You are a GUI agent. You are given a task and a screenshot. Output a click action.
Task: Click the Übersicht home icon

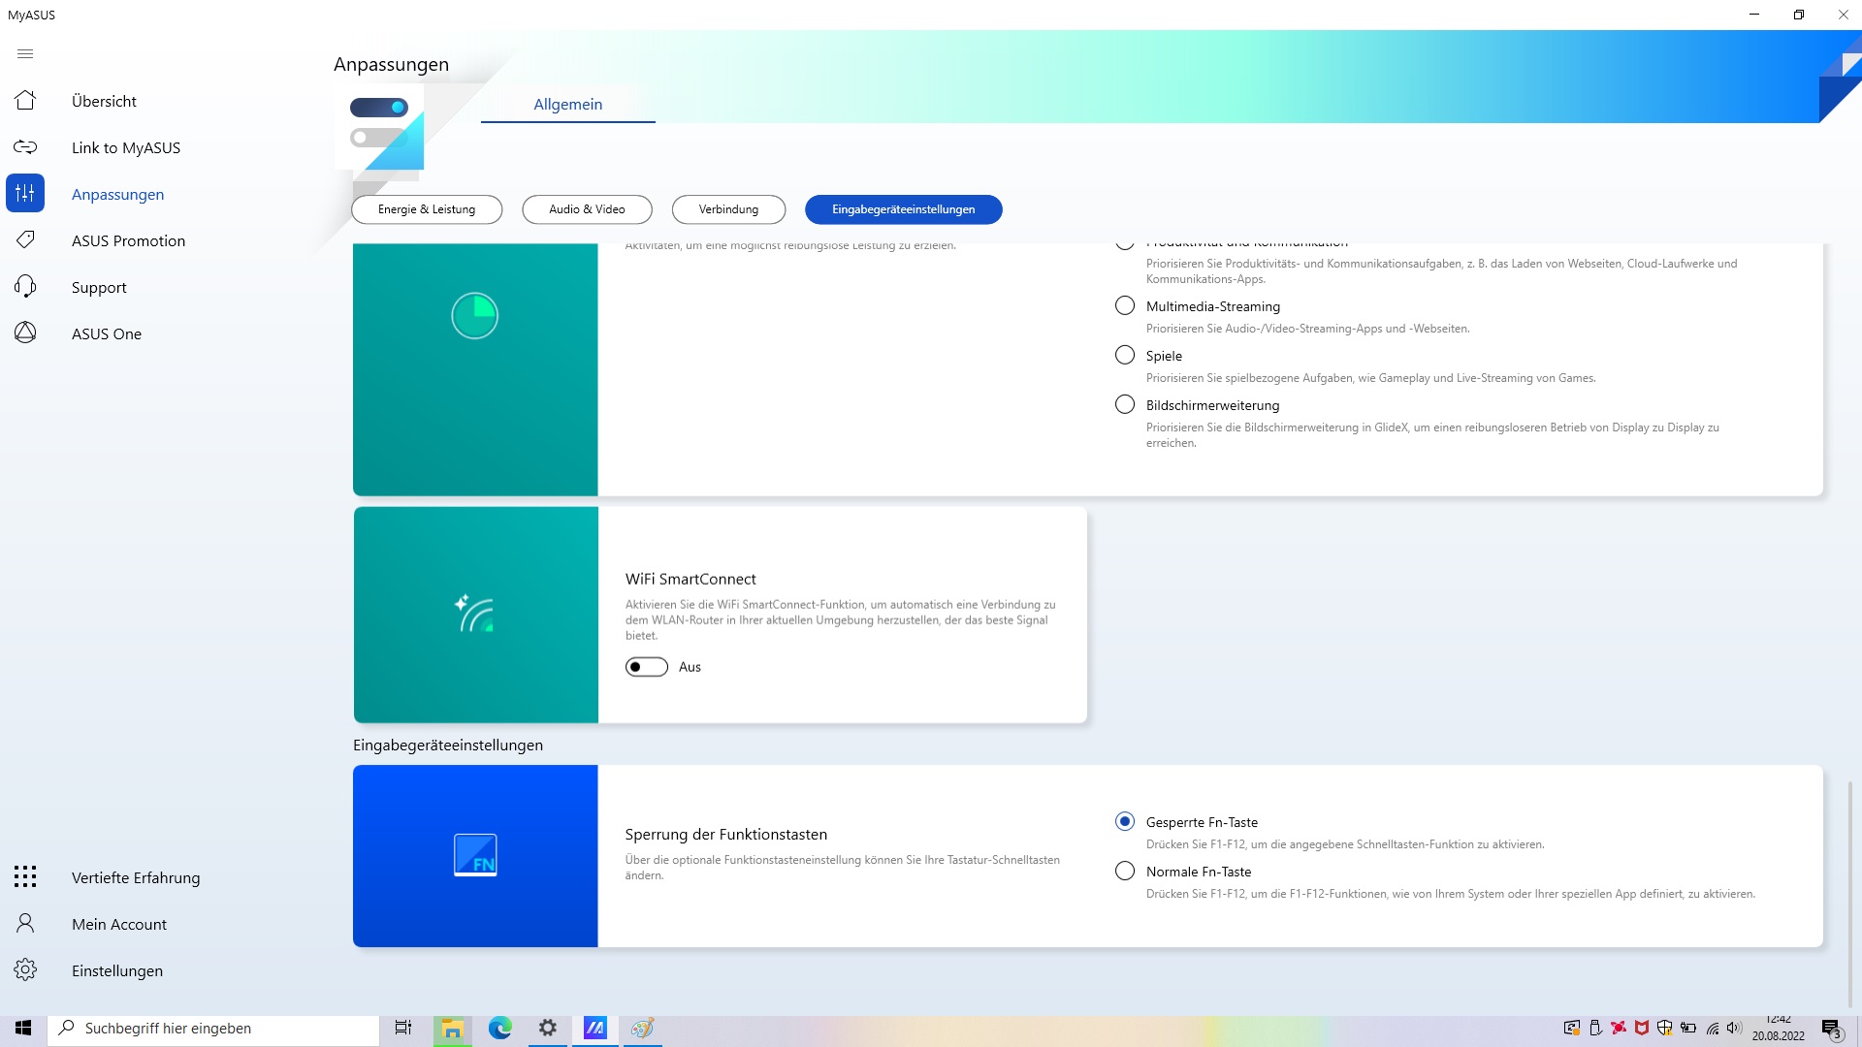coord(25,101)
